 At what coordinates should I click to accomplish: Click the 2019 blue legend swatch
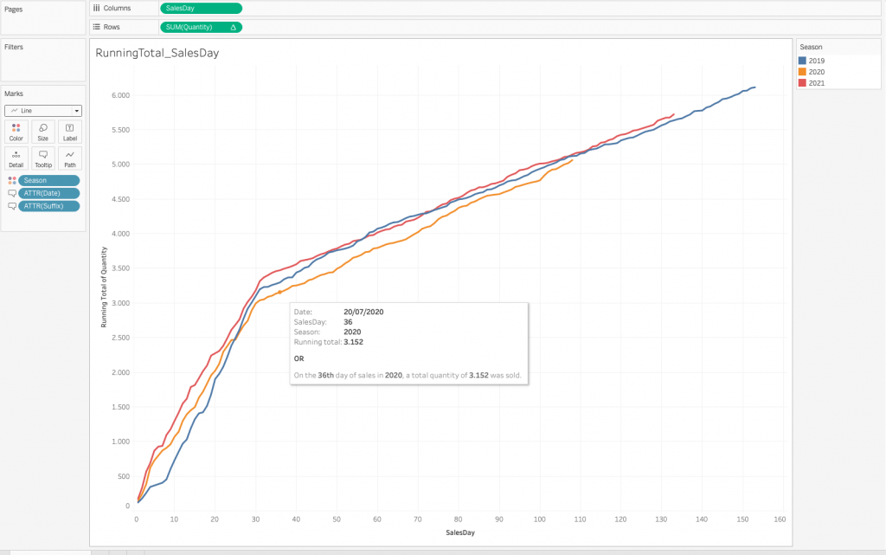pyautogui.click(x=802, y=61)
